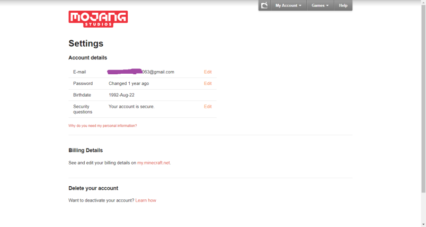
Task: Open the My Account dropdown menu
Action: 288,5
